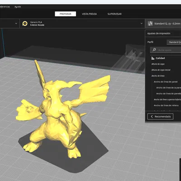Switch to the PREPARAR stage tab
Image resolution: width=181 pixels, height=181 pixels.
click(x=65, y=14)
